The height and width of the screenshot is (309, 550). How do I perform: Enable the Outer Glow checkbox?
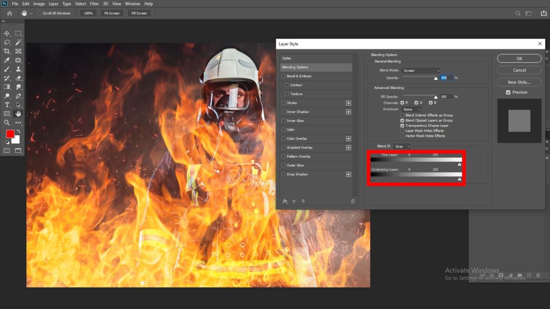(284, 165)
